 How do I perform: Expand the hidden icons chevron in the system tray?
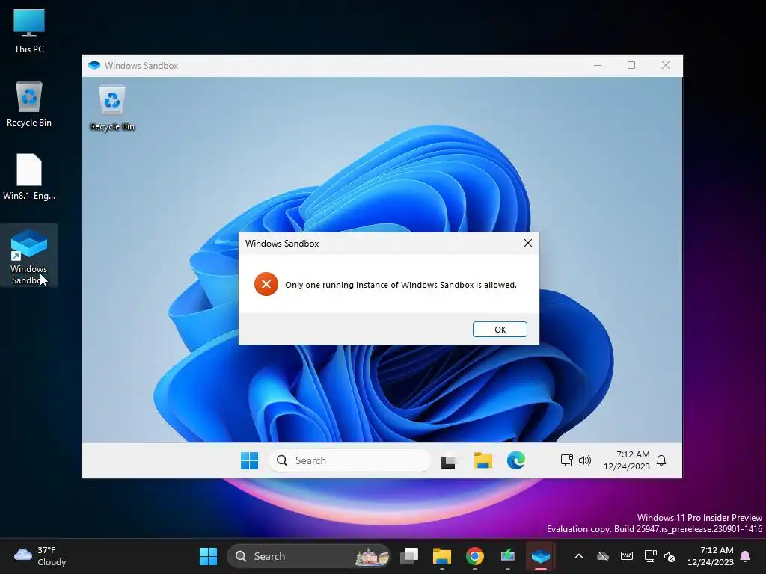coord(579,556)
